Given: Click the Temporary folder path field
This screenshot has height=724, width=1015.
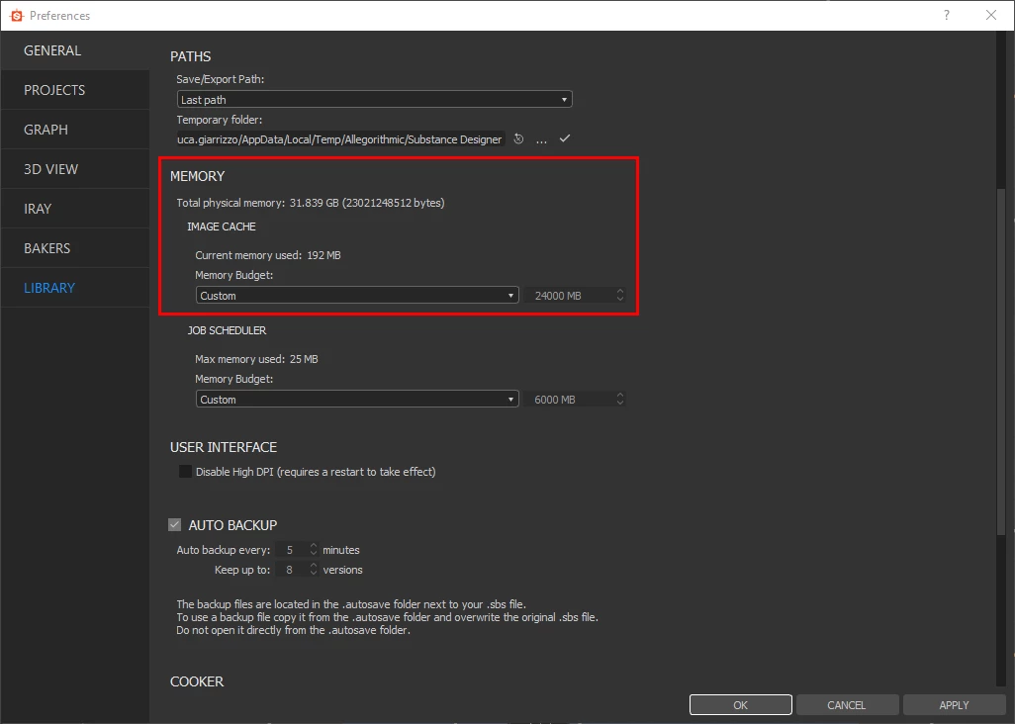Looking at the screenshot, I should (340, 139).
